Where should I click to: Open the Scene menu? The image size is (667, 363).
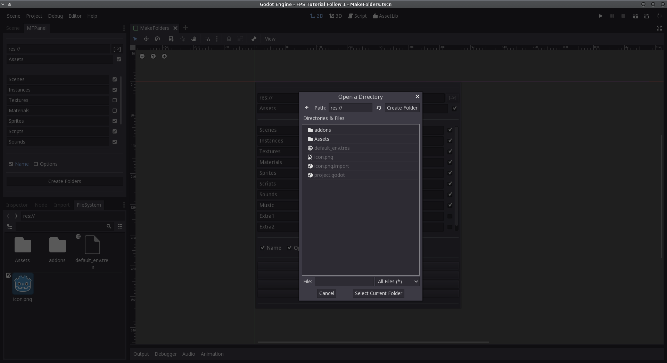14,16
